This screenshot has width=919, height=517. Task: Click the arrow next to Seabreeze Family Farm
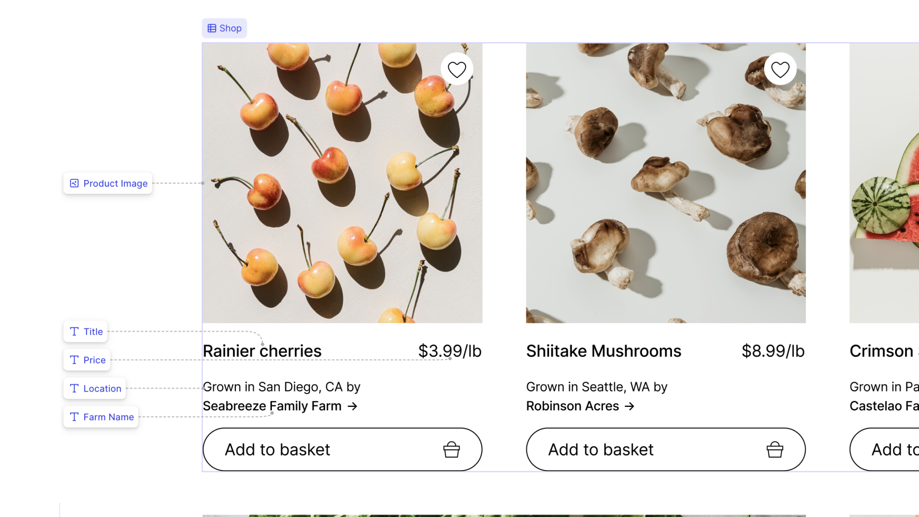click(x=353, y=406)
